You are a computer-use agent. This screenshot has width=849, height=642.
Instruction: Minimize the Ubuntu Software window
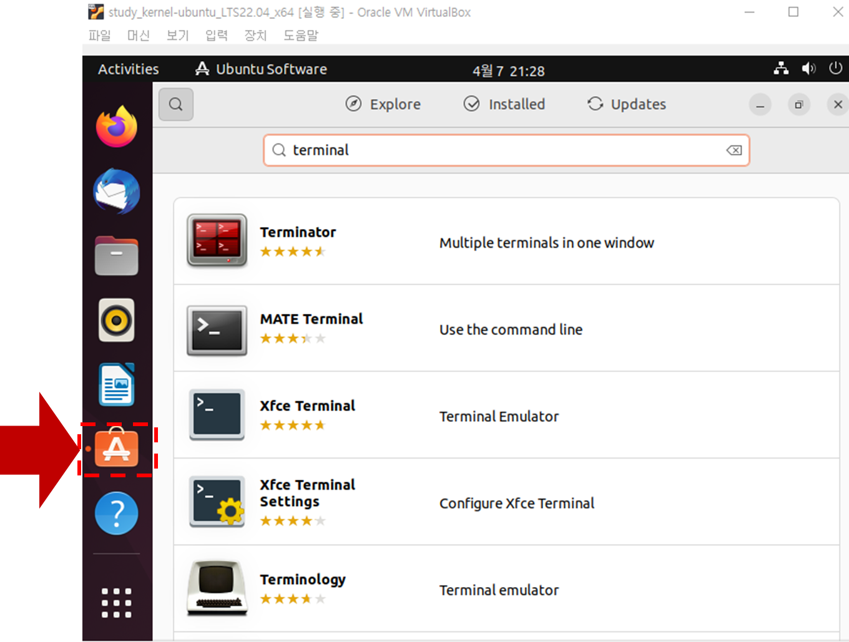[760, 104]
